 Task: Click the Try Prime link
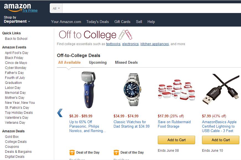pyautogui.click(x=30, y=11)
